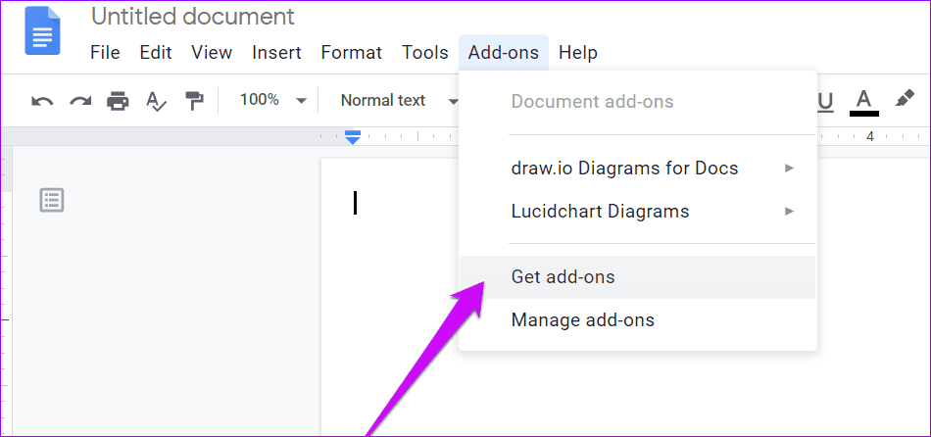Open the document outline icon
This screenshot has width=931, height=437.
[52, 201]
